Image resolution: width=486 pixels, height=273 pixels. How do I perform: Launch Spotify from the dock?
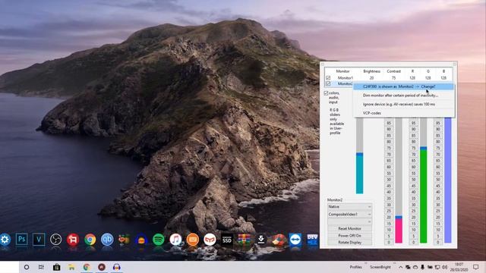coord(159,240)
